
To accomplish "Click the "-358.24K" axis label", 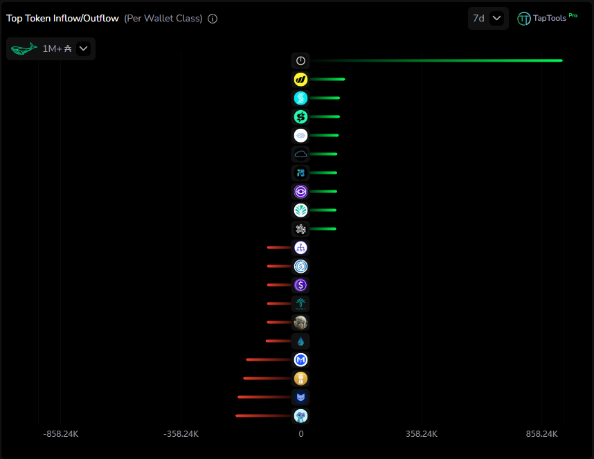I will (181, 434).
